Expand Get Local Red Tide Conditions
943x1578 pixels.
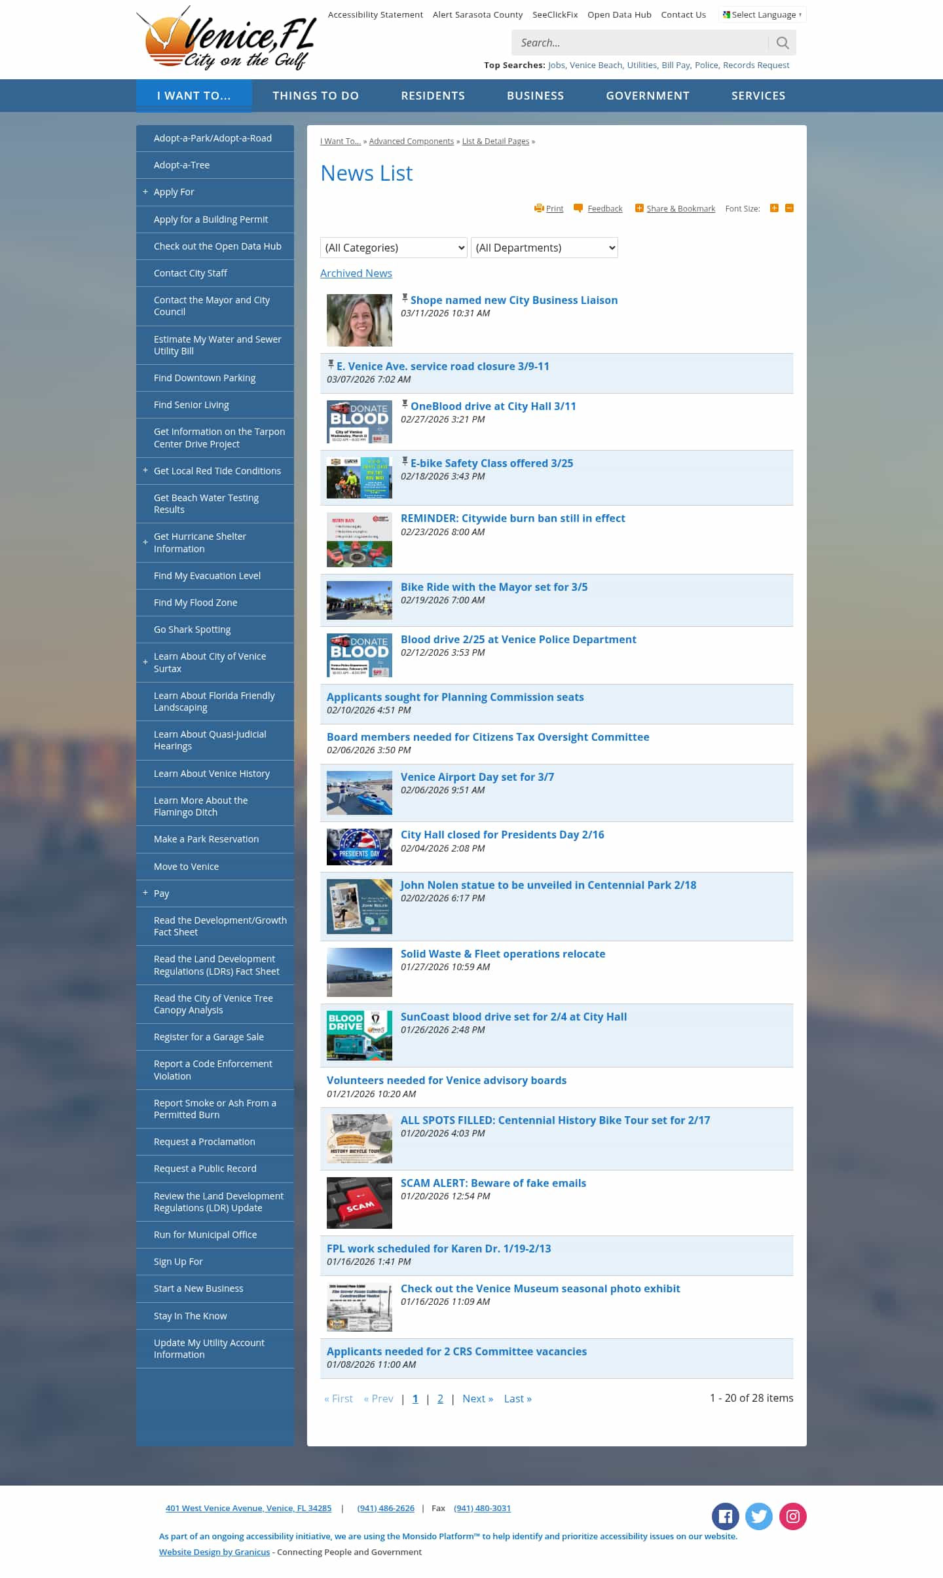(x=145, y=470)
